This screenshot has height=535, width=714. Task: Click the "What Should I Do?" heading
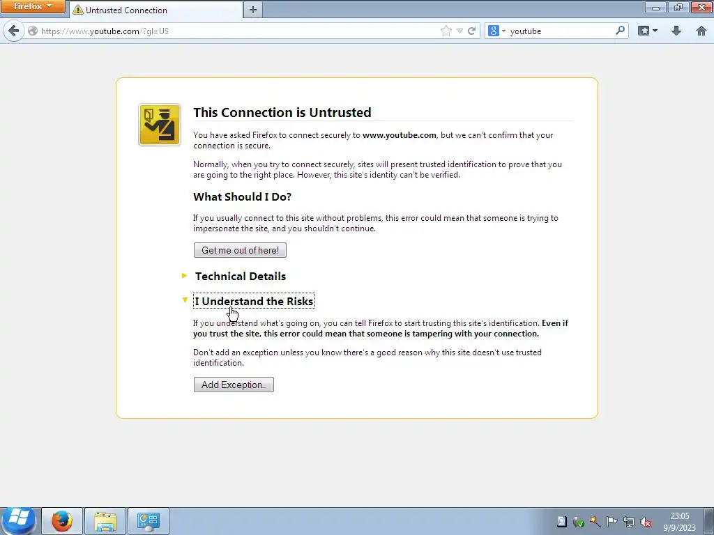click(x=242, y=196)
